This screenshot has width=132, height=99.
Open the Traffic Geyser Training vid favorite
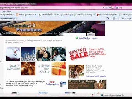tap(85, 15)
